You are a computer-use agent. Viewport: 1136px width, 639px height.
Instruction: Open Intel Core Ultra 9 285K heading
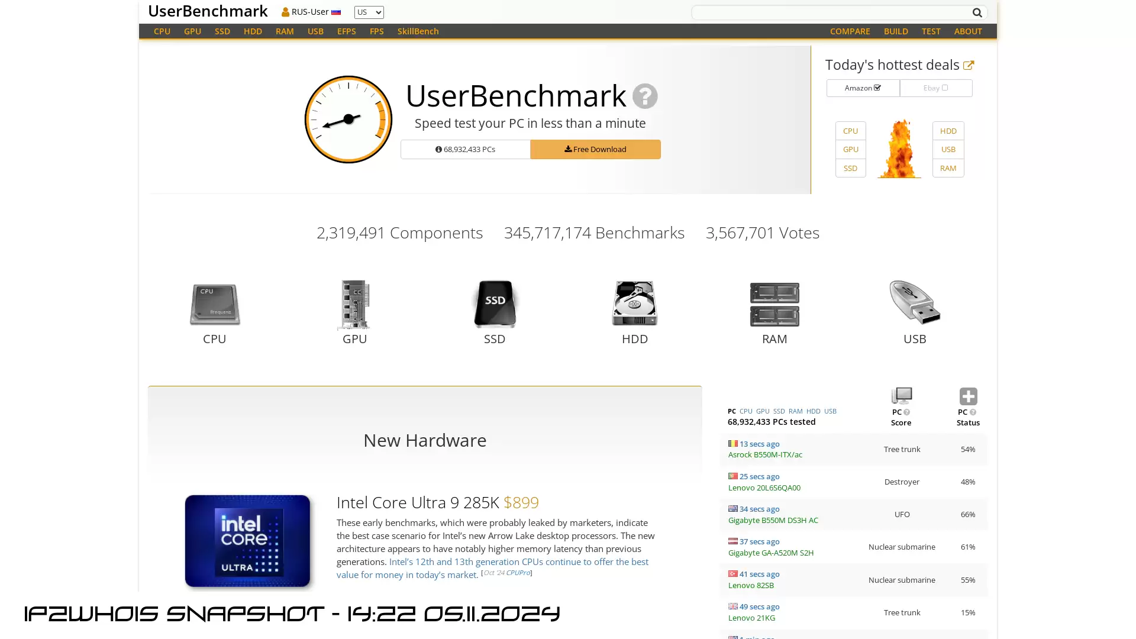coord(417,502)
